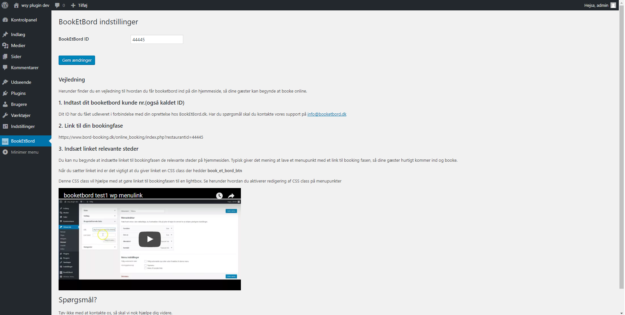The width and height of the screenshot is (625, 315).
Task: Click the WordPress logo in admin bar
Action: [x=5, y=5]
